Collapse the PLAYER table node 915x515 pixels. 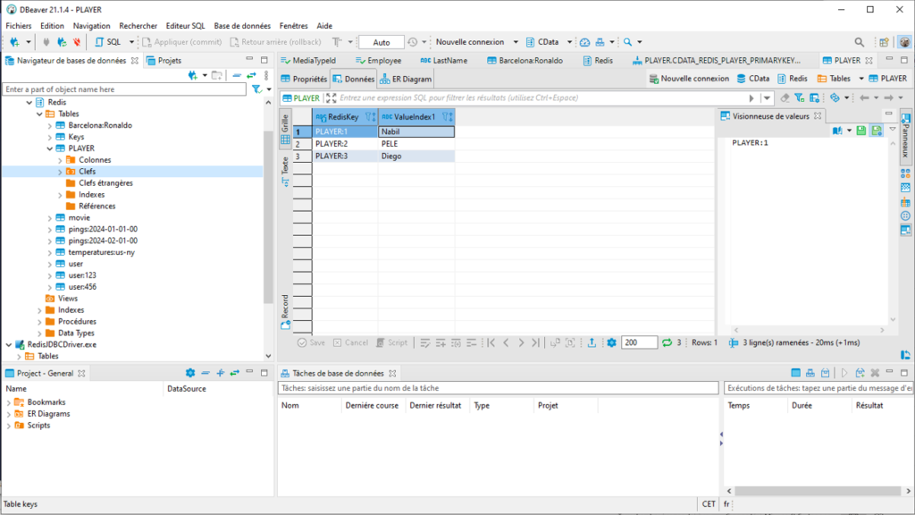point(50,148)
